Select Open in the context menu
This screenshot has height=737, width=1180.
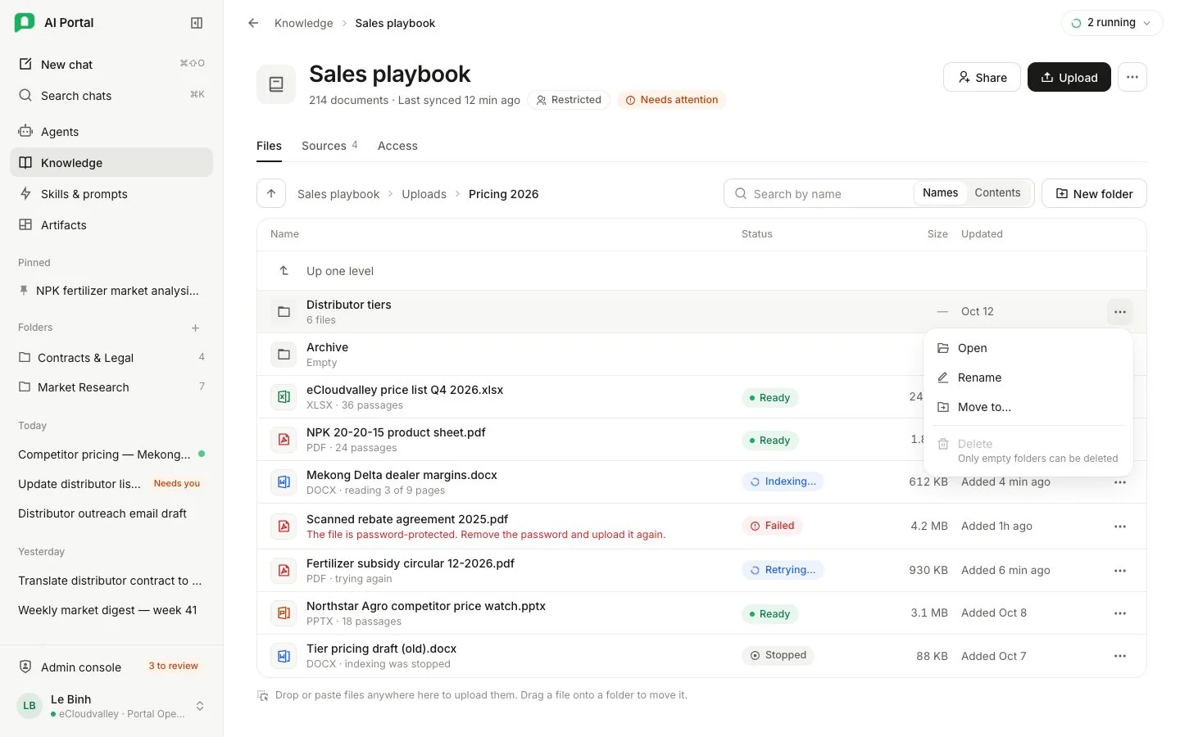tap(1028, 348)
